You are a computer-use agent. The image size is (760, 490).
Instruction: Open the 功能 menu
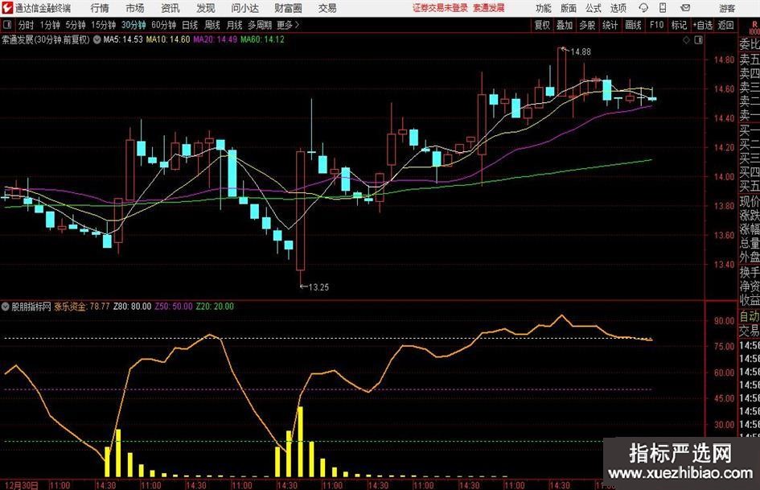[544, 8]
